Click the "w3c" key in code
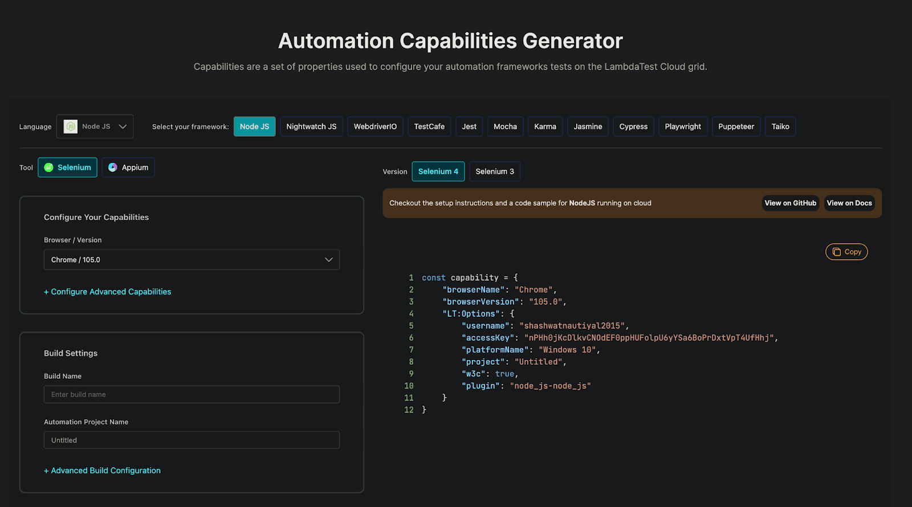912x507 pixels. 474,374
